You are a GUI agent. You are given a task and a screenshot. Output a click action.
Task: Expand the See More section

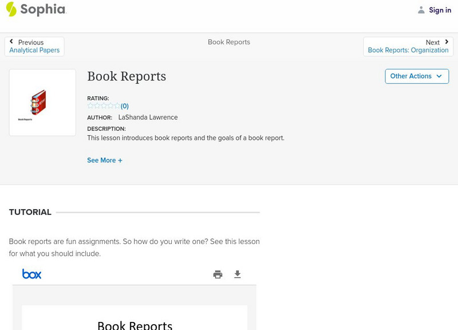click(105, 160)
